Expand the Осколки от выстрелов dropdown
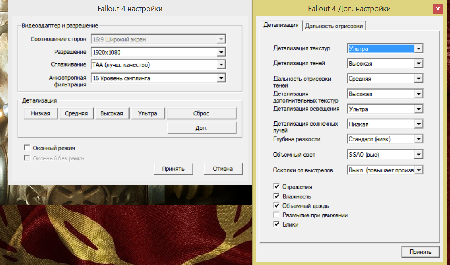 pos(385,170)
